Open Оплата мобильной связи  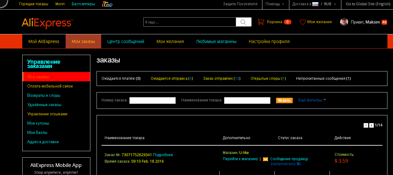pyautogui.click(x=50, y=86)
